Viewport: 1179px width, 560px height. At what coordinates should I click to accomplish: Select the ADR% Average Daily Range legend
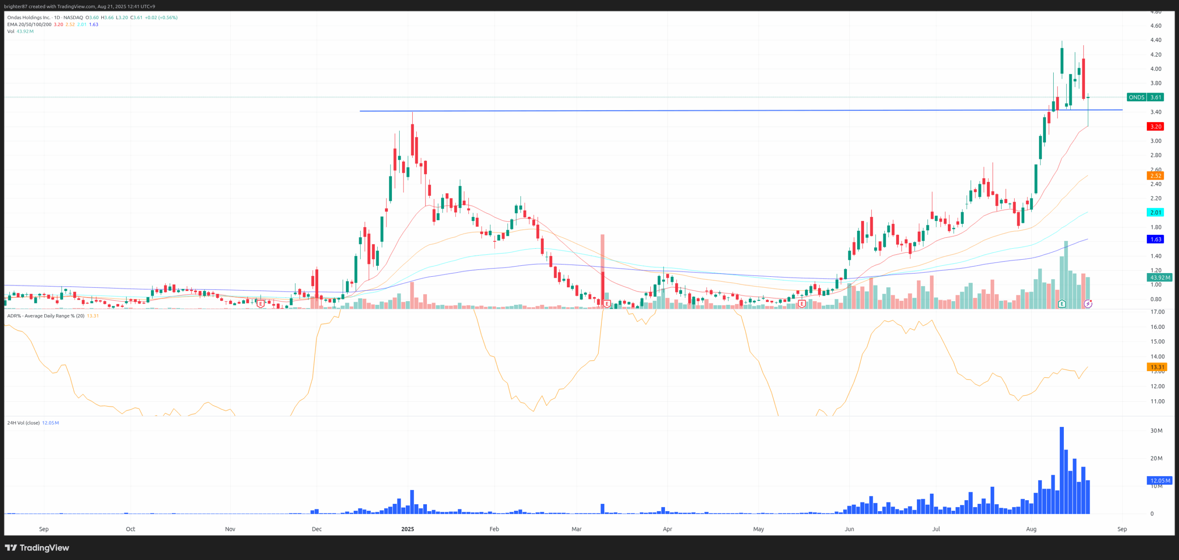tap(46, 316)
